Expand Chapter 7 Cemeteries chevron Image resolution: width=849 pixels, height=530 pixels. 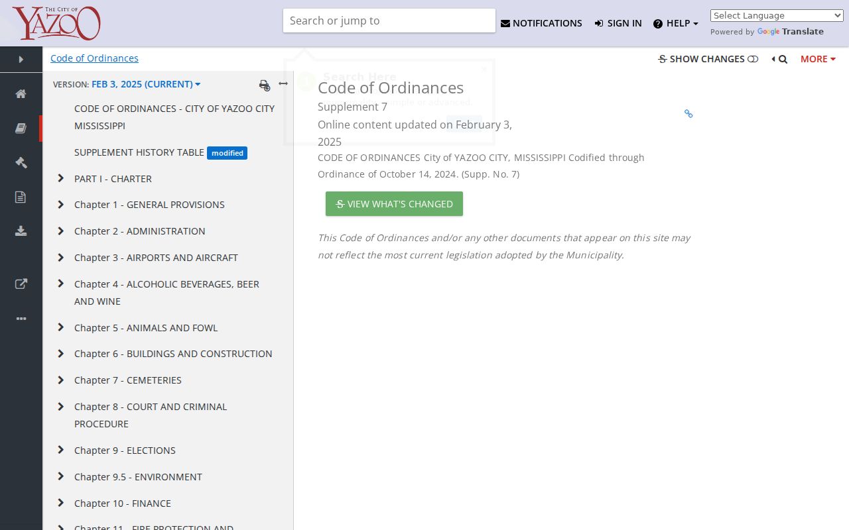pyautogui.click(x=61, y=380)
